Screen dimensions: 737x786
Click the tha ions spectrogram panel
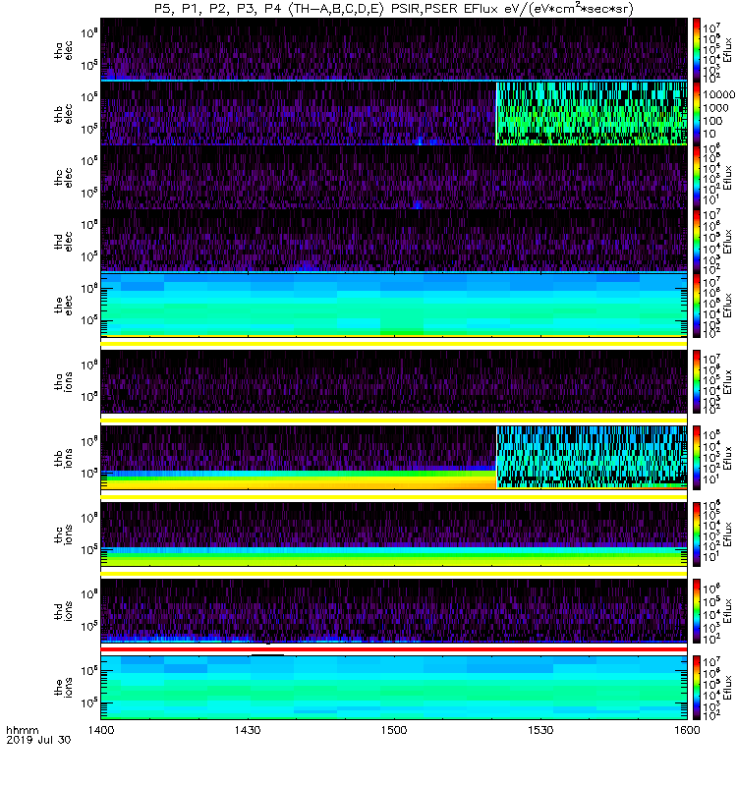[x=394, y=381]
